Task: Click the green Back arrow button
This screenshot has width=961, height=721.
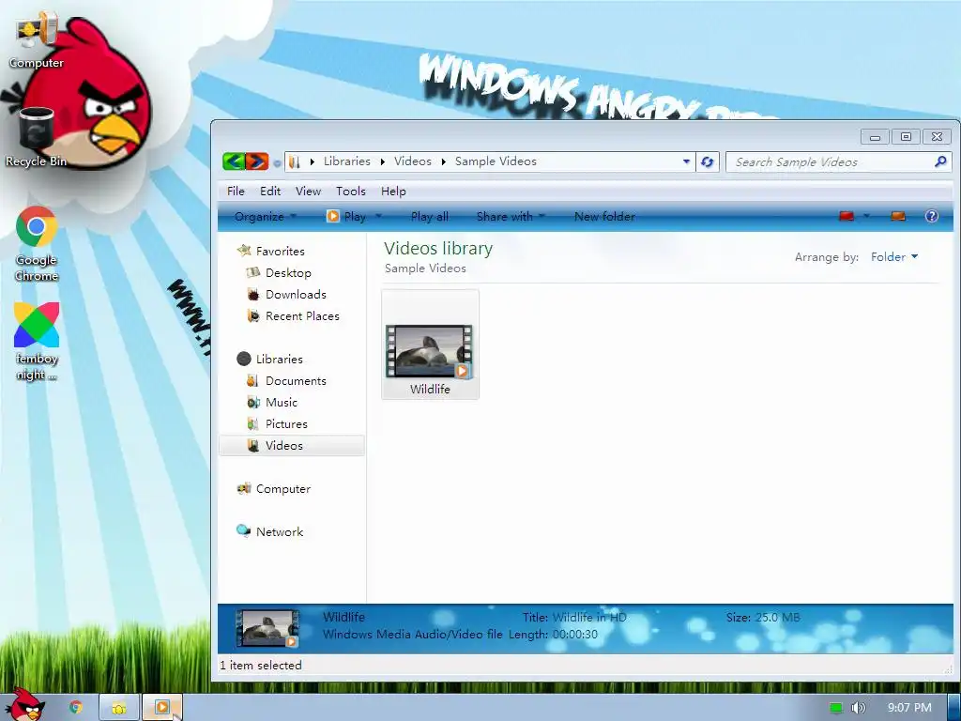Action: 234,161
